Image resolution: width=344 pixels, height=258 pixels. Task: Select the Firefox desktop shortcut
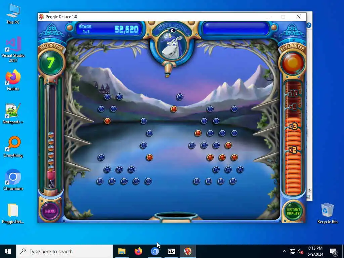tap(13, 80)
